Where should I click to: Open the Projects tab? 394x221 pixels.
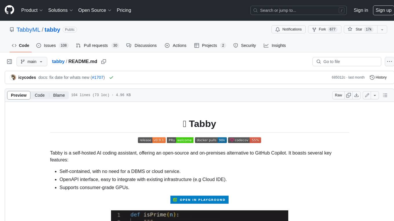(210, 45)
